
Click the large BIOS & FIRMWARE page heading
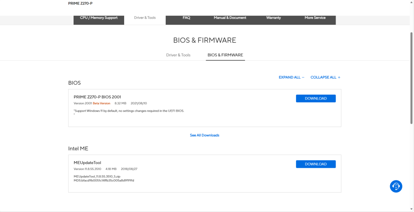(x=205, y=40)
